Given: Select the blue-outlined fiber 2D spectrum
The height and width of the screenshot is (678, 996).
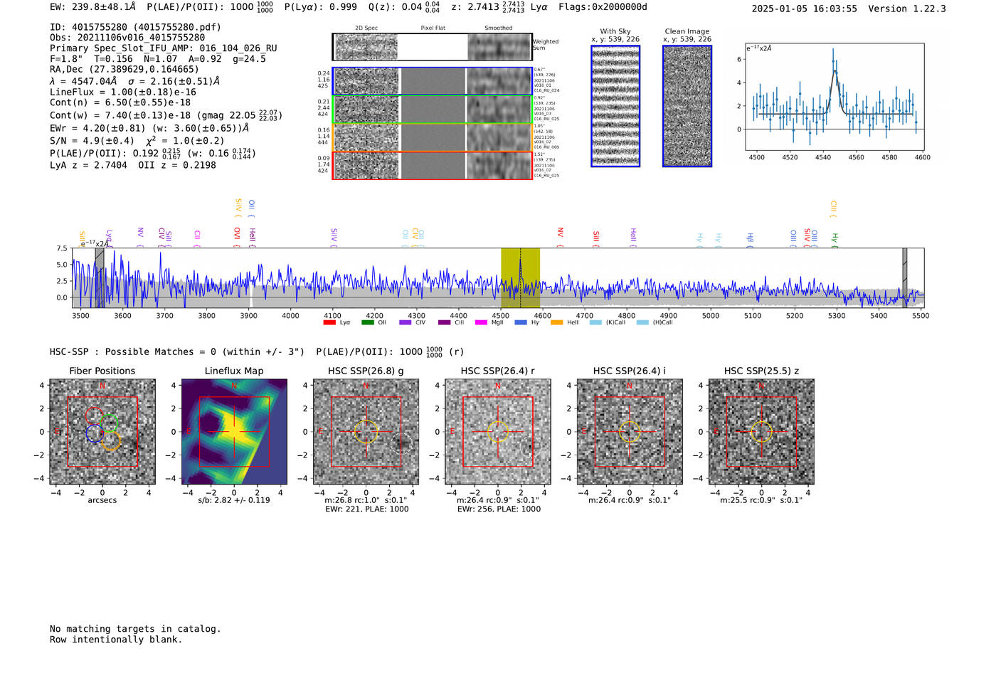Looking at the screenshot, I should [x=432, y=81].
